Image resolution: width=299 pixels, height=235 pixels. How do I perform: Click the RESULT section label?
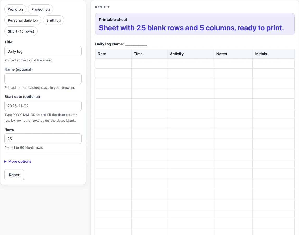pos(102,7)
